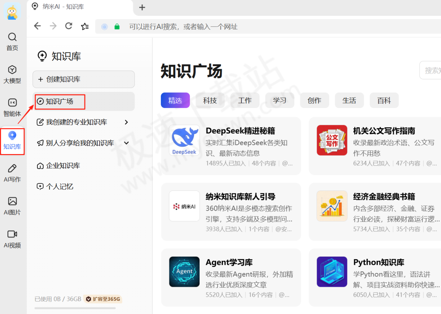Open the AI图片 tool

click(12, 206)
